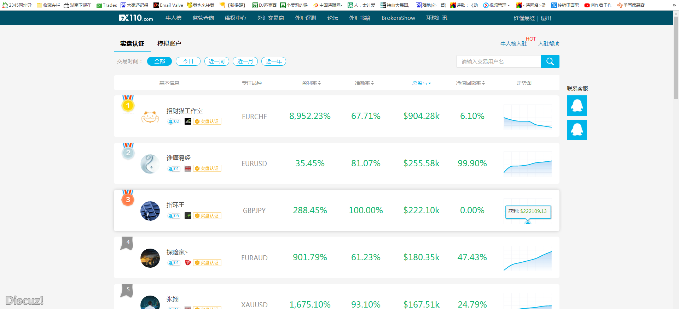Image resolution: width=679 pixels, height=309 pixels.
Task: Click the 入驻帮助 link
Action: tap(549, 44)
